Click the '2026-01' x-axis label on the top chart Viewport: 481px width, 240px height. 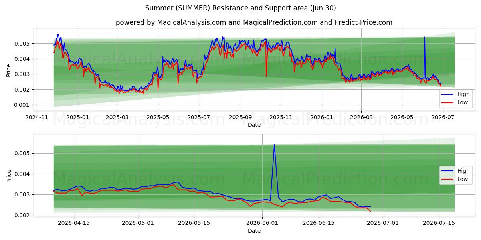tap(322, 117)
